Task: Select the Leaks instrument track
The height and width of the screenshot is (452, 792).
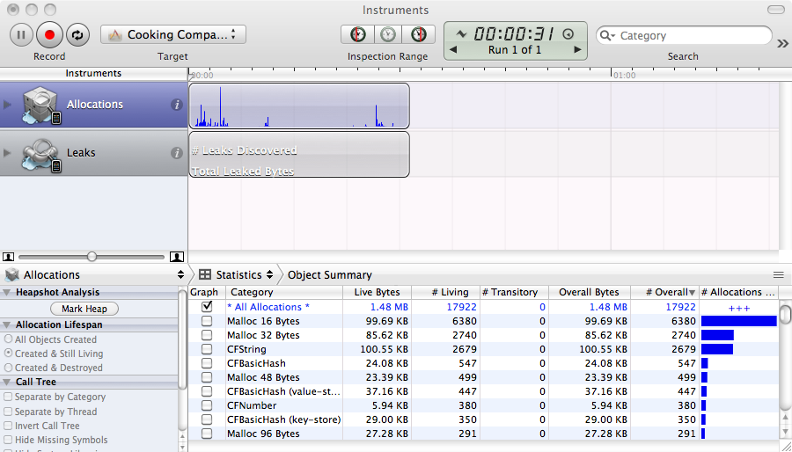Action: 93,153
